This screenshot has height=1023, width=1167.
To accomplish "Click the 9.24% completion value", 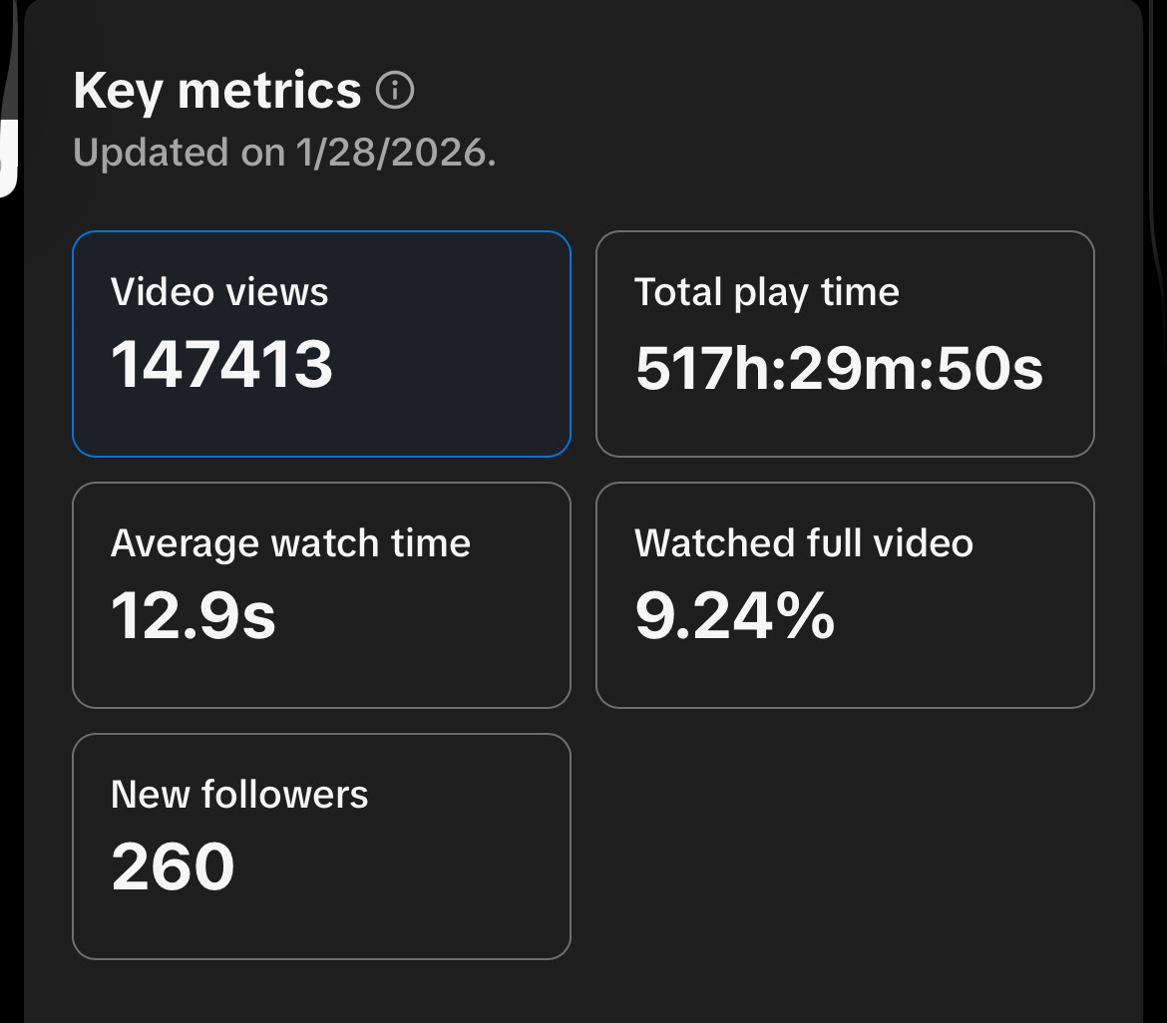I will point(734,616).
